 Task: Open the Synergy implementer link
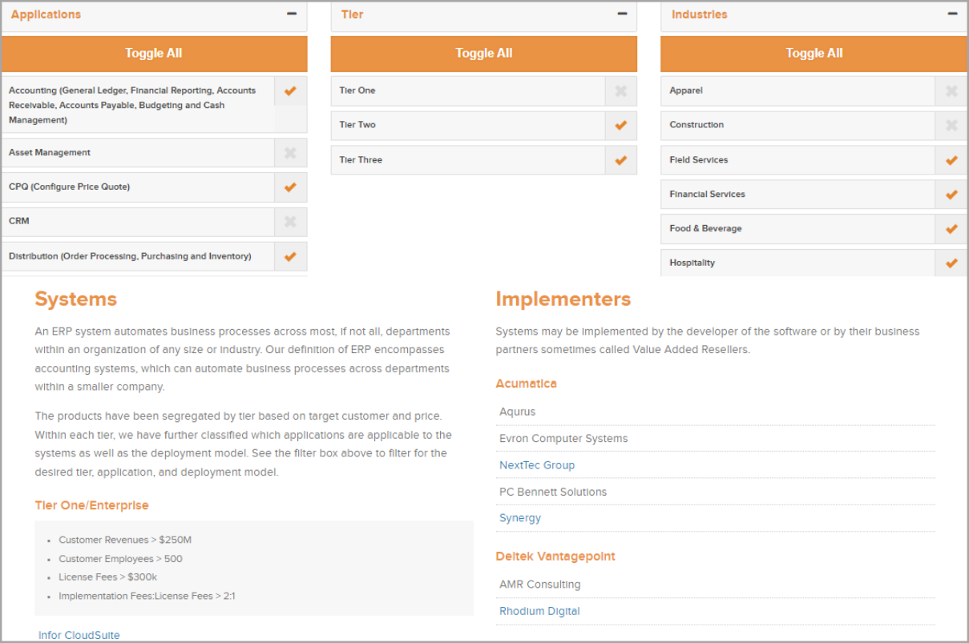coord(519,518)
